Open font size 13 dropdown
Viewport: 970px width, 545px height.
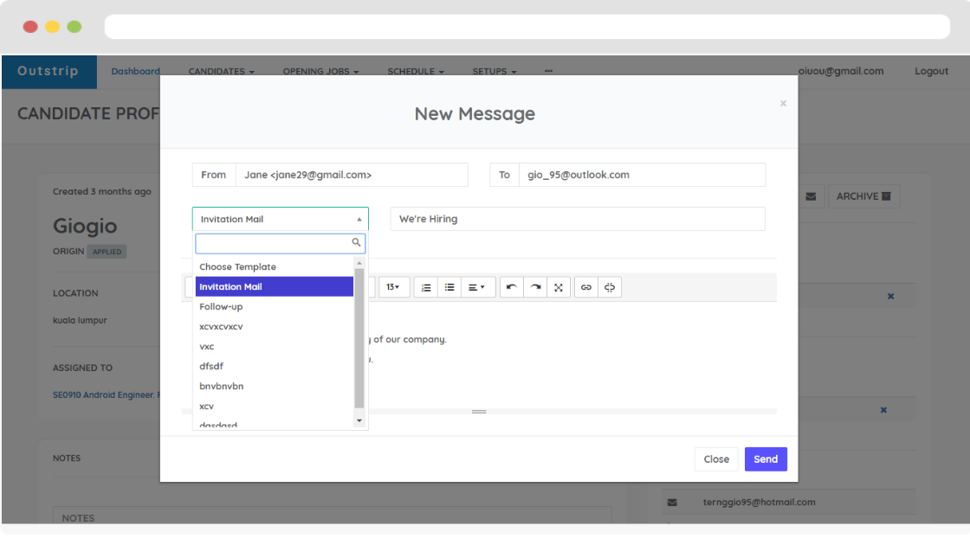pos(393,287)
